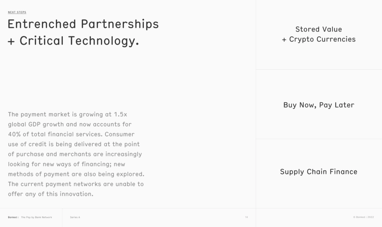Click '+ Crypto Currencies' text in panel

coord(318,39)
